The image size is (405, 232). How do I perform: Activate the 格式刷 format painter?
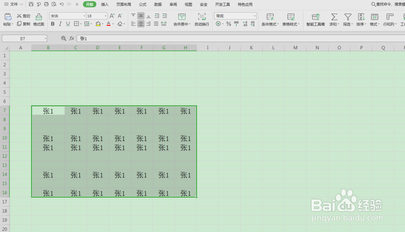pyautogui.click(x=39, y=19)
